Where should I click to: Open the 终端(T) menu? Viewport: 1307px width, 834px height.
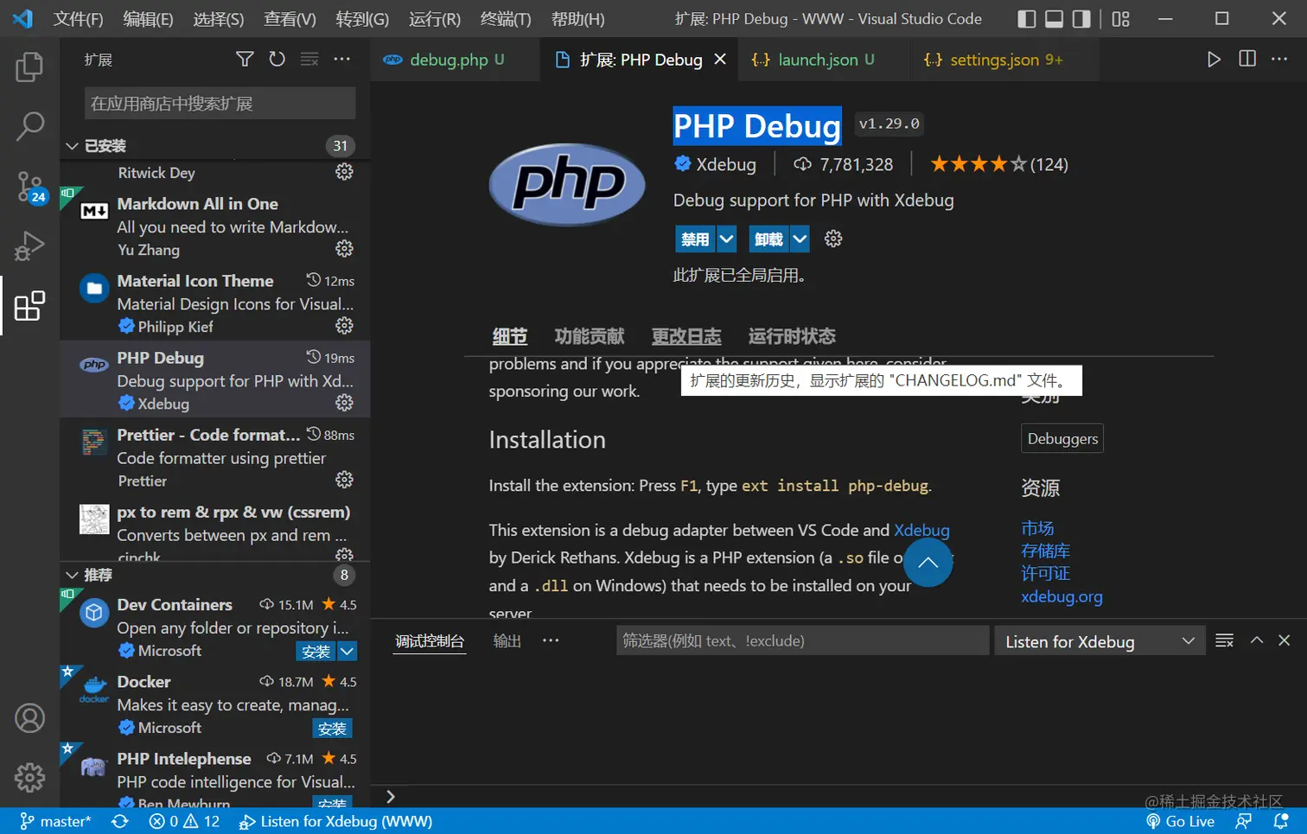506,19
